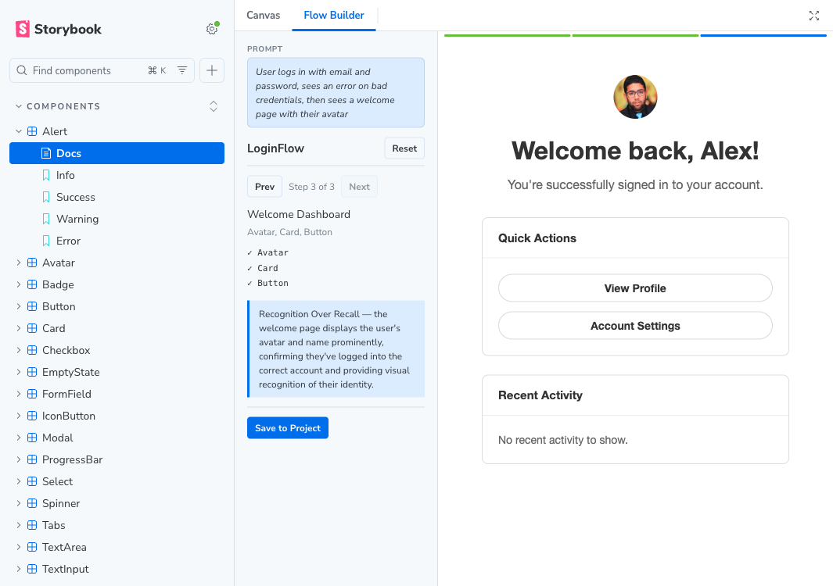This screenshot has width=833, height=586.
Task: Click the 'Recent Activity' card heading
Action: click(x=540, y=395)
